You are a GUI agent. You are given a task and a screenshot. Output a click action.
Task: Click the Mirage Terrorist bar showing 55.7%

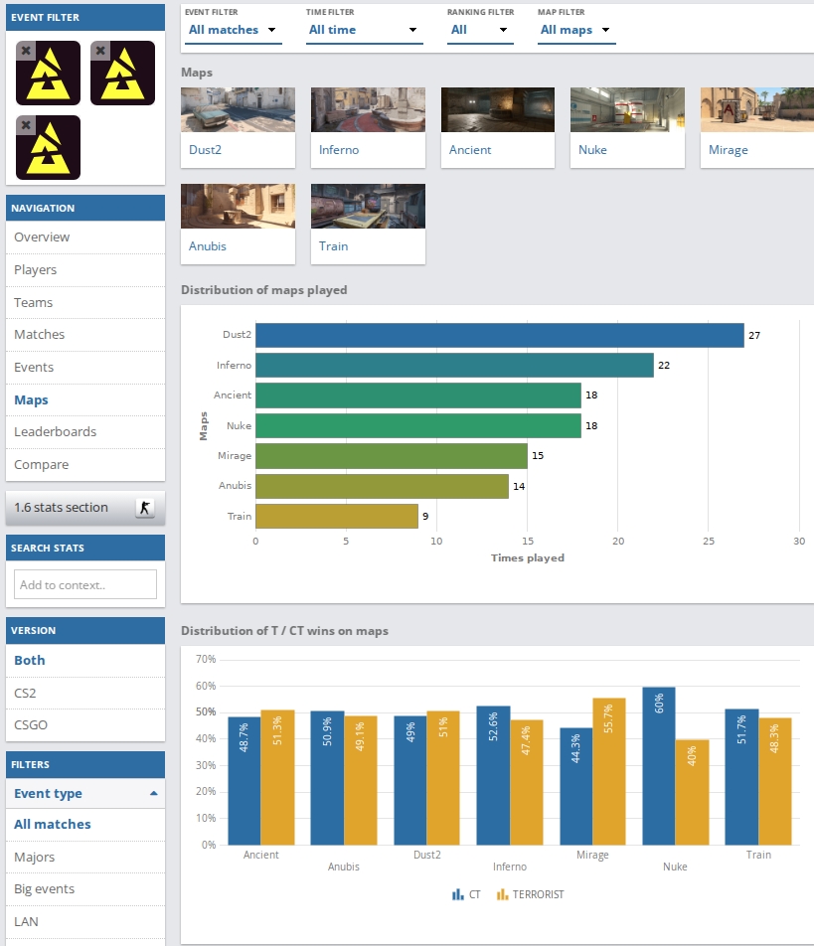609,772
